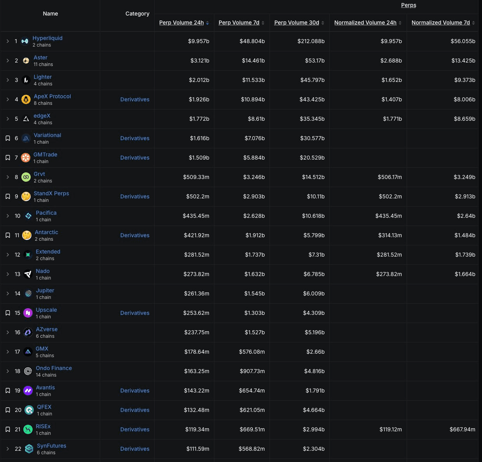The height and width of the screenshot is (462, 482).
Task: Click the Lighter protocol logo
Action: point(26,80)
